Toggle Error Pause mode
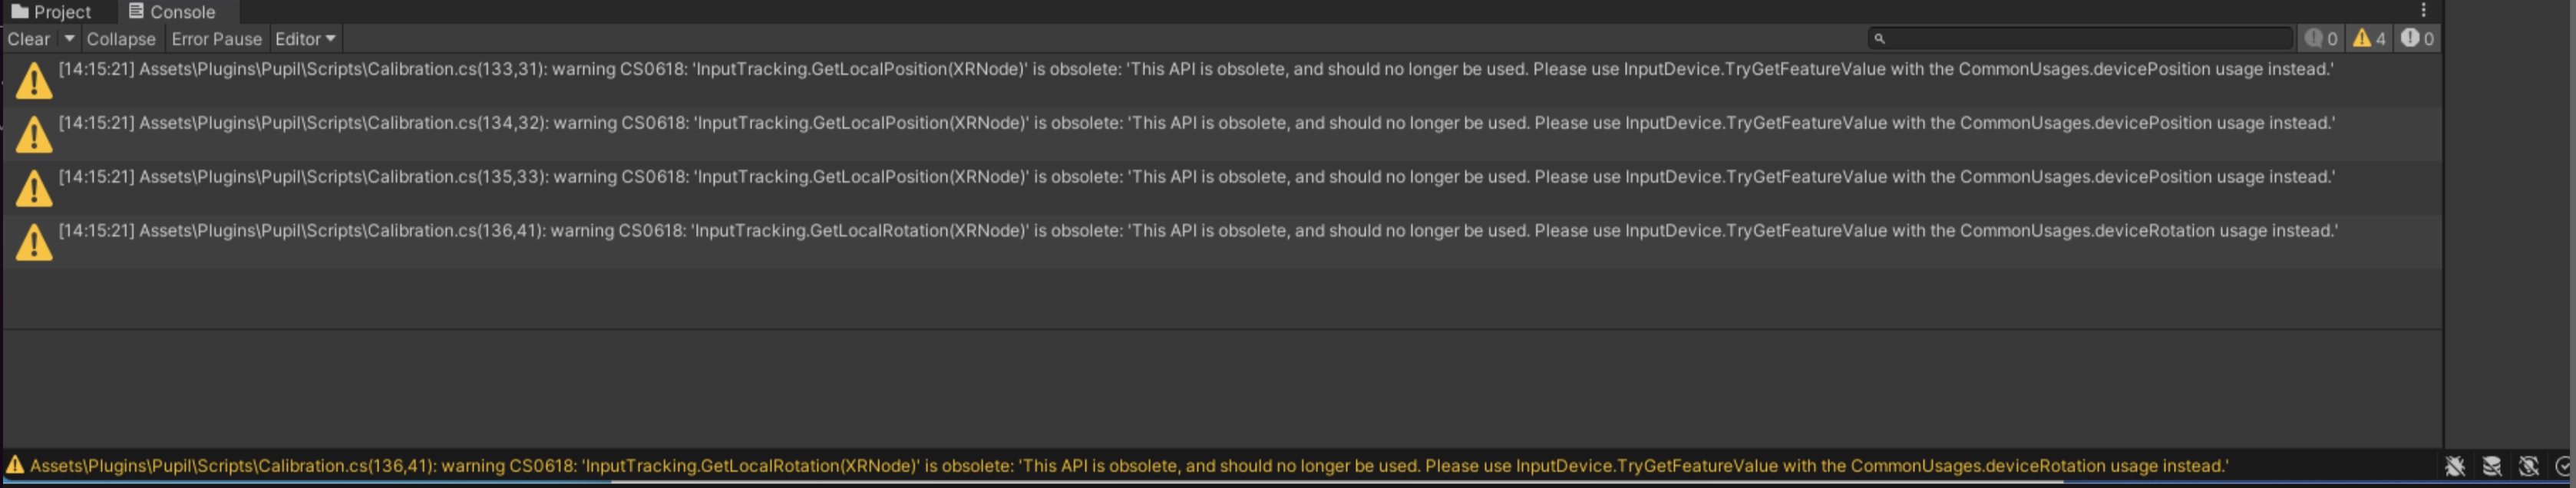Image resolution: width=2576 pixels, height=488 pixels. [x=216, y=39]
